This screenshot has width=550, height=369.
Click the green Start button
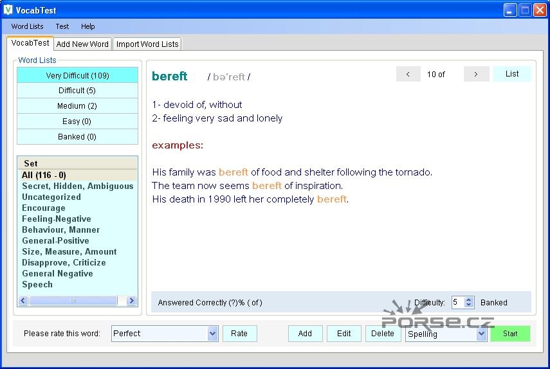(x=510, y=334)
